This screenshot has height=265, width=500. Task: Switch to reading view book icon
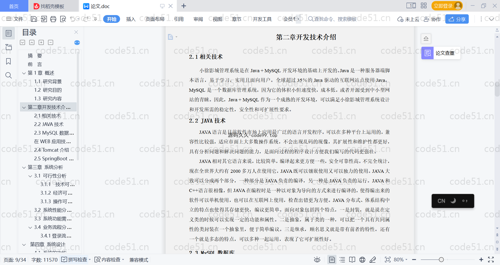[x=352, y=260]
